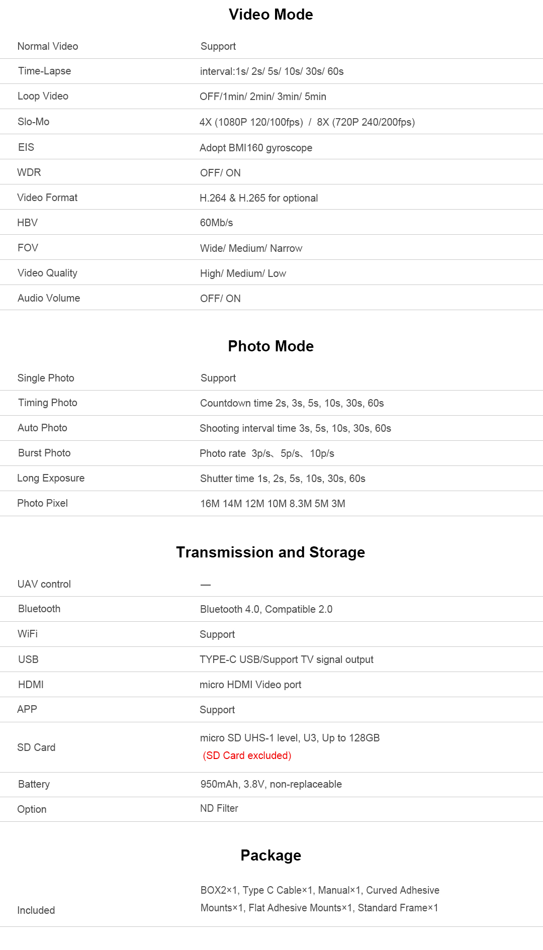Screen dimensions: 543x950
Task: Click the Video Mode heading
Action: tap(270, 15)
